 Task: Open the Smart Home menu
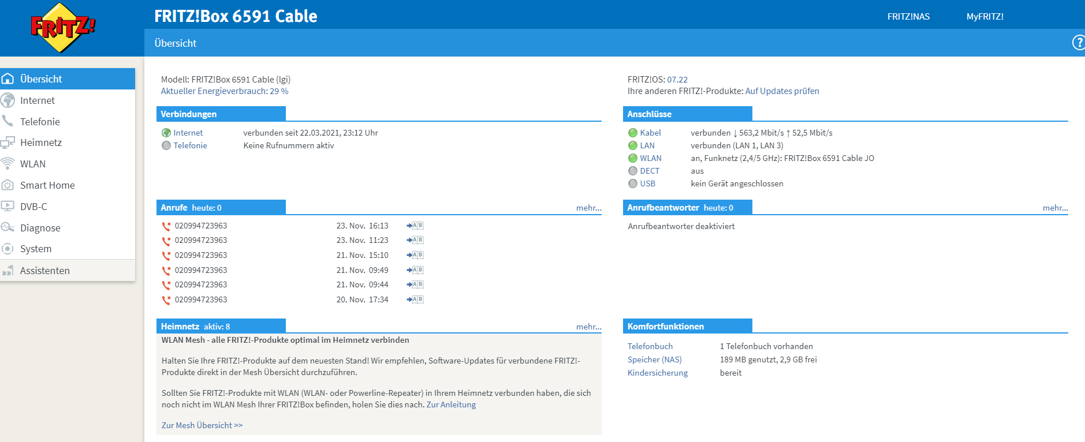coord(68,185)
